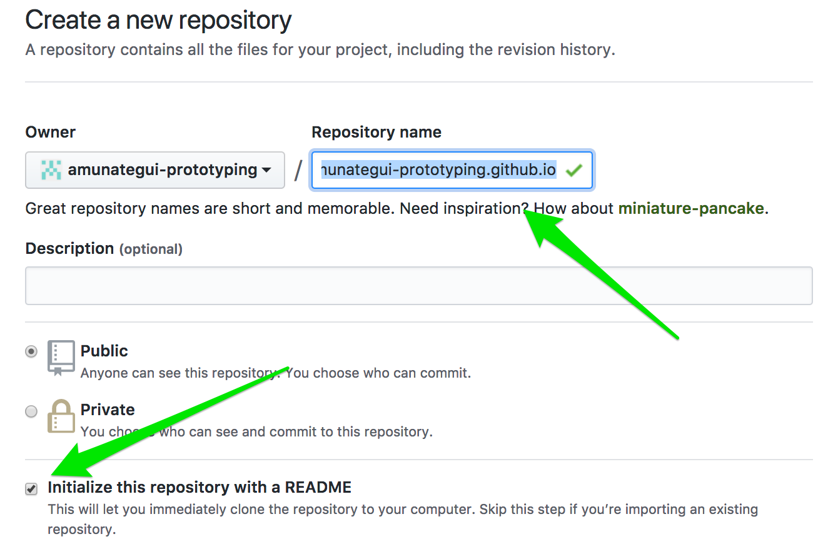Image resolution: width=823 pixels, height=549 pixels.
Task: Click the Private lock icon
Action: [61, 416]
